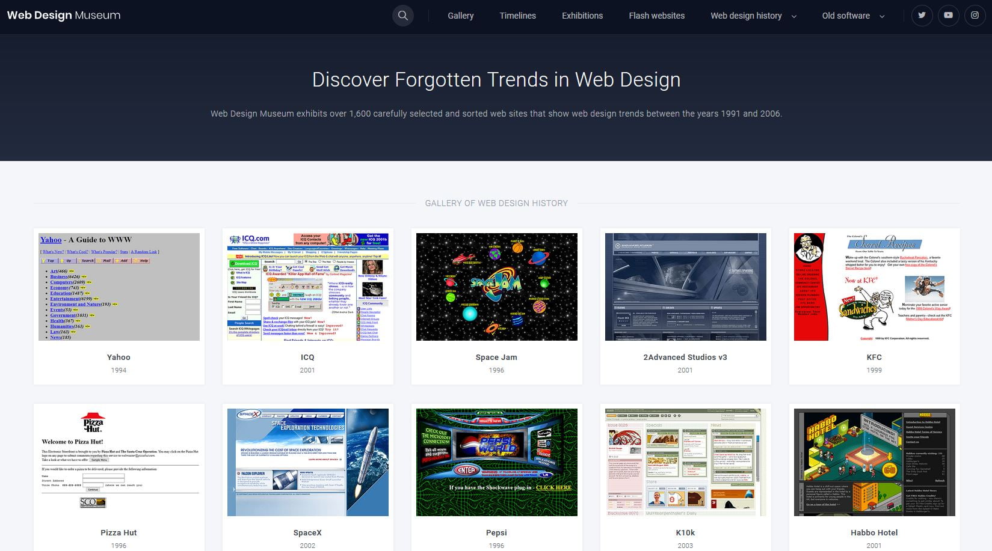This screenshot has height=551, width=992.
Task: Open the Yahoo 1994 thumbnail
Action: 119,287
